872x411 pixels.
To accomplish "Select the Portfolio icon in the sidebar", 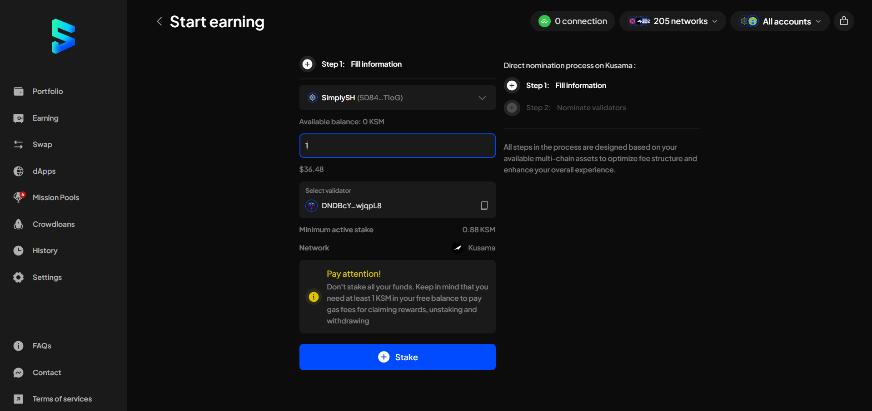I will pos(19,91).
